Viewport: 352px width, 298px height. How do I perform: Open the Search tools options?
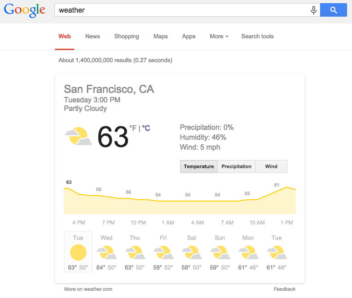(x=257, y=37)
